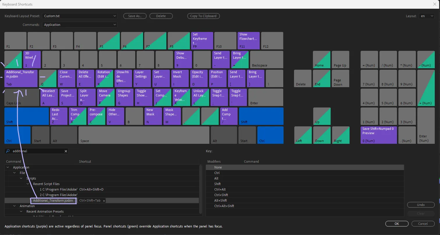
Task: Select the Additional_Transform.jsxbin command row
Action: point(102,200)
